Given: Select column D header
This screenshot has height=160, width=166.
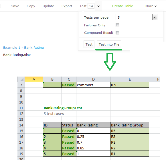Looking at the screenshot, I should click(x=93, y=79).
